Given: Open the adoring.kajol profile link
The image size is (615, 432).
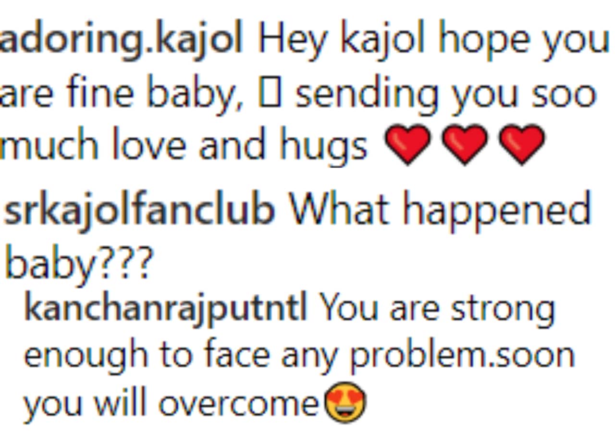Looking at the screenshot, I should pos(121,40).
